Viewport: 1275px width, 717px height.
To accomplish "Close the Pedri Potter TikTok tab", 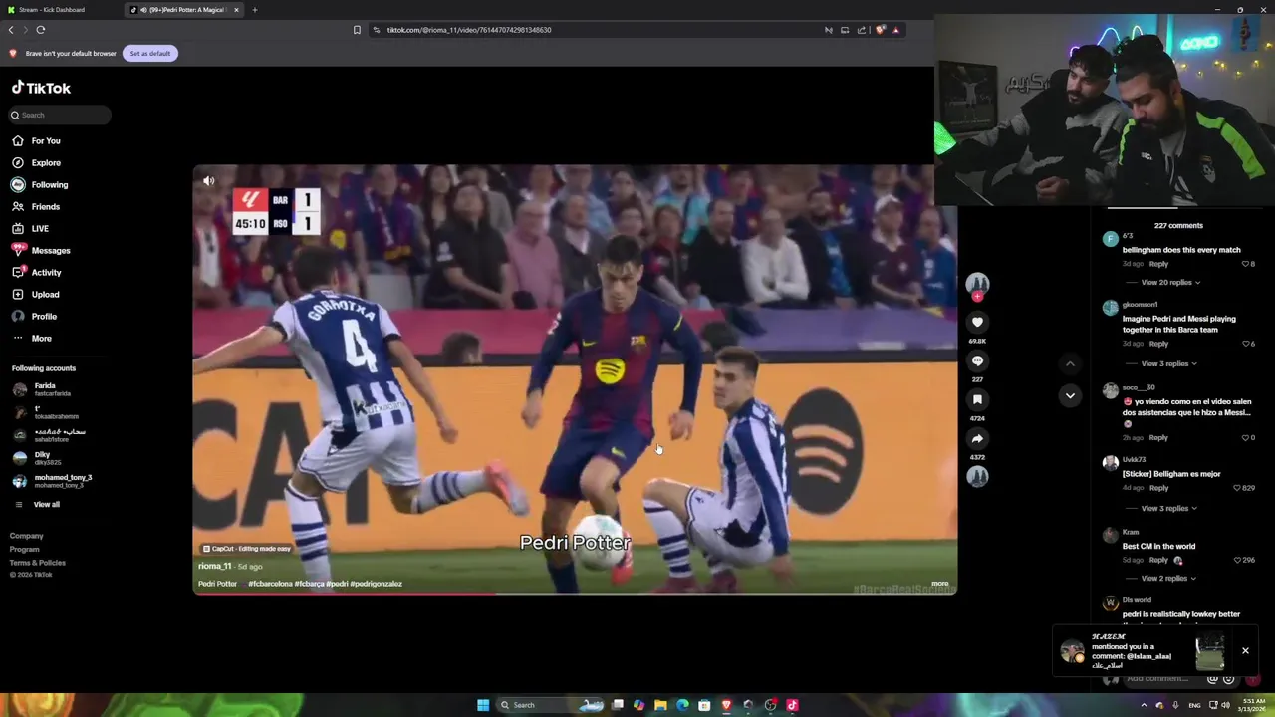I will coord(236,10).
